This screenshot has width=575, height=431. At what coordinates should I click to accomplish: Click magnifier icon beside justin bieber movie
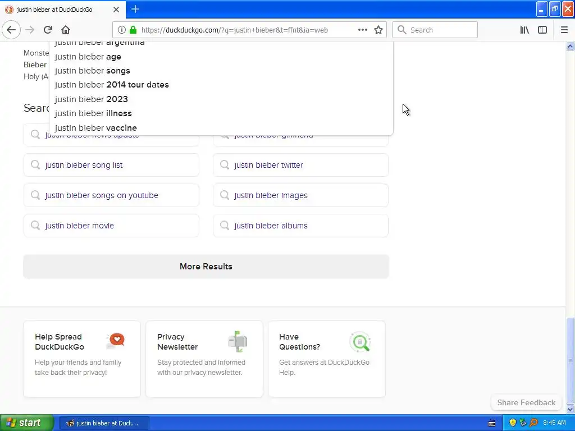pos(35,225)
